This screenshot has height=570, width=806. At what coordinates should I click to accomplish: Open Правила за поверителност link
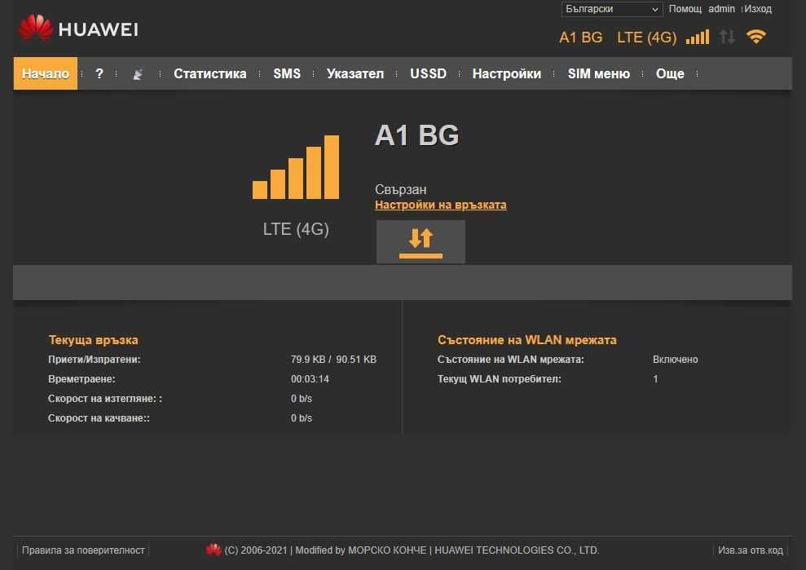tap(83, 550)
